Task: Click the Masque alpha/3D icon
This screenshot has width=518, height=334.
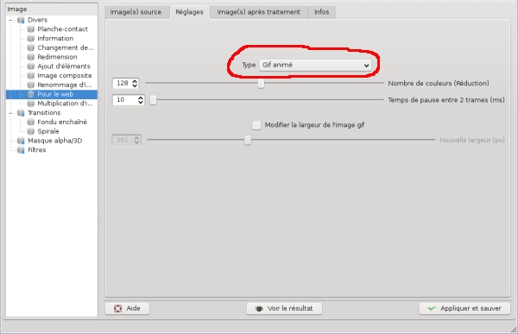Action: click(x=21, y=141)
